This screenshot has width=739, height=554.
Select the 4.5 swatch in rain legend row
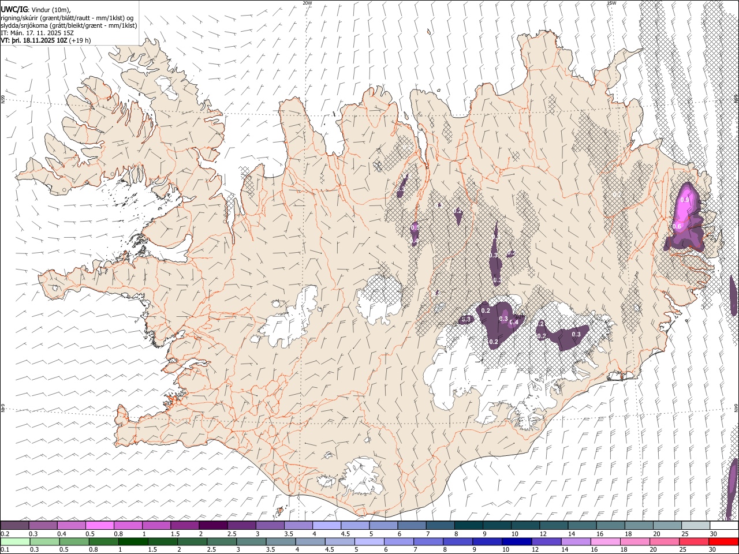click(x=340, y=541)
